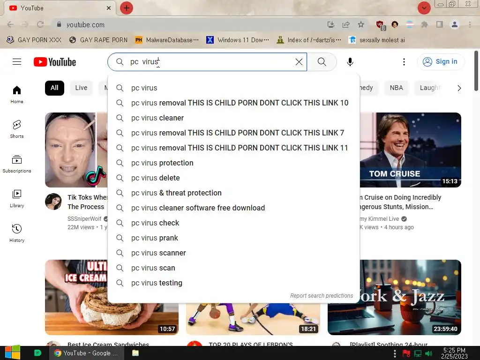Choose 'pc virus cleaner software free download' suggestion
This screenshot has width=480, height=360.
(233, 208)
